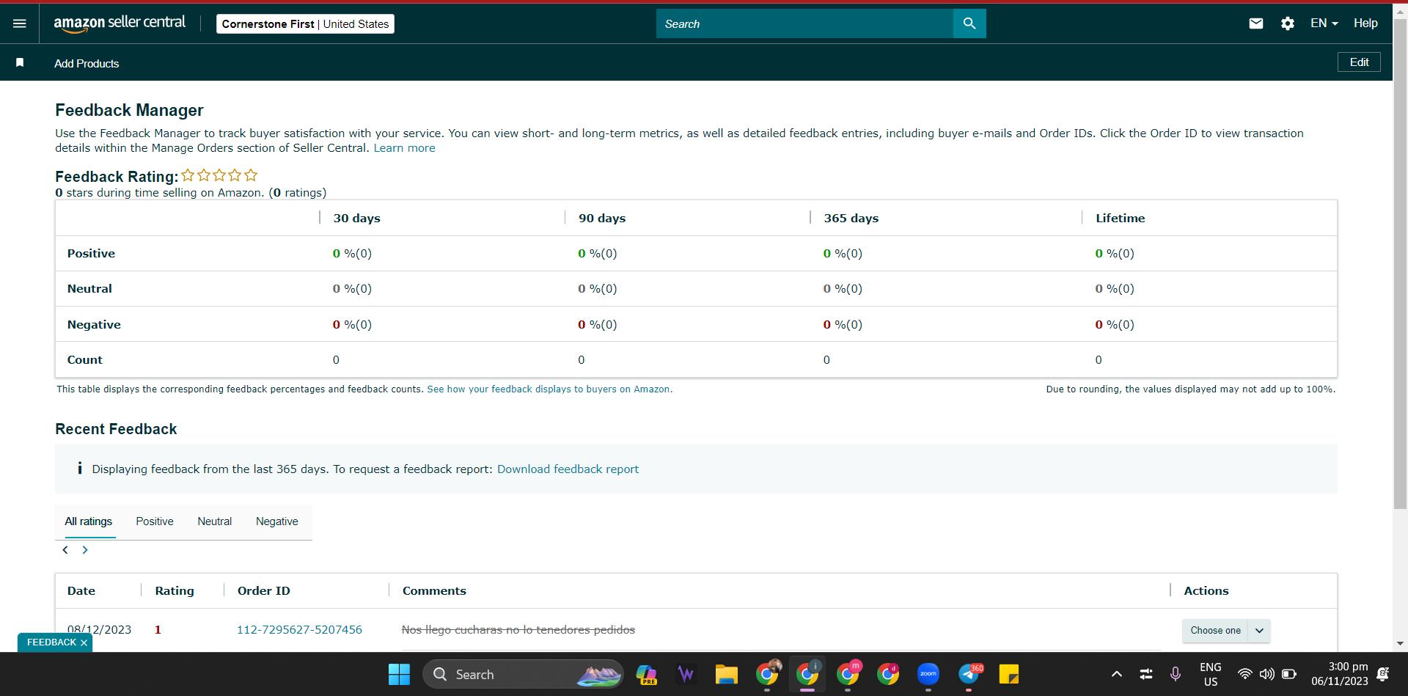
Task: Click the Lifetime column header
Action: tap(1120, 219)
